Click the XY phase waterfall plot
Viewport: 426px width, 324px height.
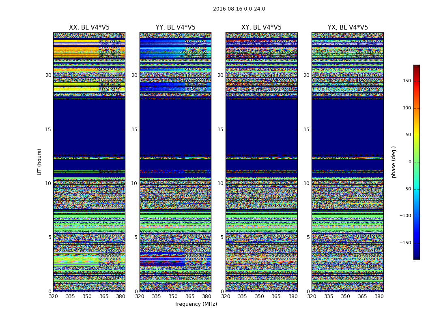coord(262,162)
